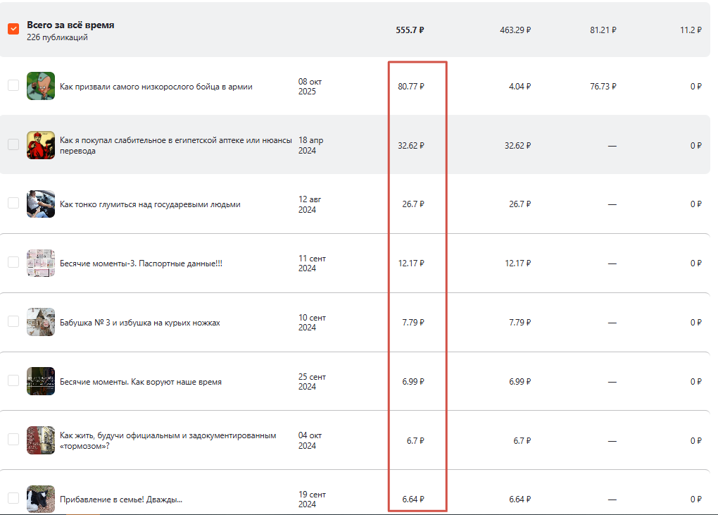Open the "Как тонко глумиться над государевыми людьми" title
718x515 pixels.
coord(150,204)
